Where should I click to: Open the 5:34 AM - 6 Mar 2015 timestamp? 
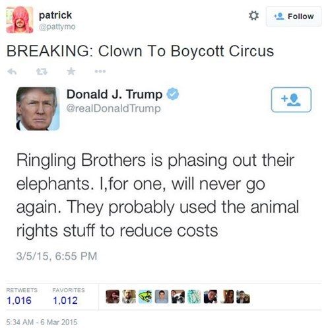coord(42,322)
